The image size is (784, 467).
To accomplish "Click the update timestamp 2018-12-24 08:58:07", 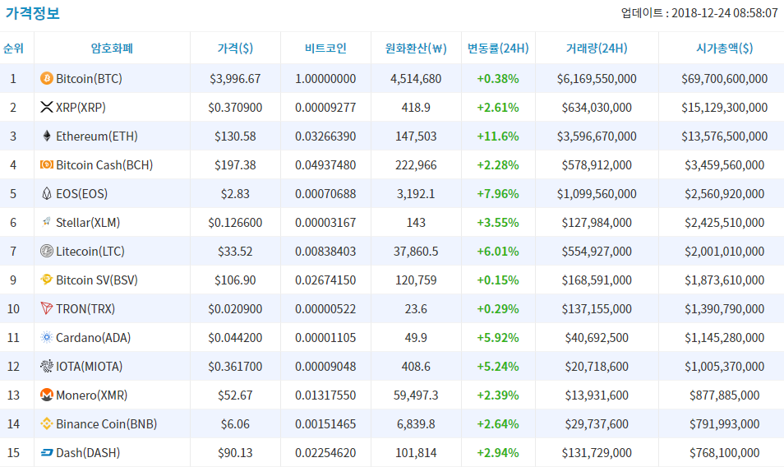I will tap(725, 13).
